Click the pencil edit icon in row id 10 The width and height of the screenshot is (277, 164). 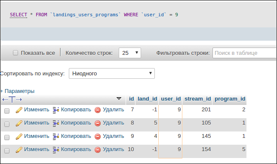click(x=19, y=150)
